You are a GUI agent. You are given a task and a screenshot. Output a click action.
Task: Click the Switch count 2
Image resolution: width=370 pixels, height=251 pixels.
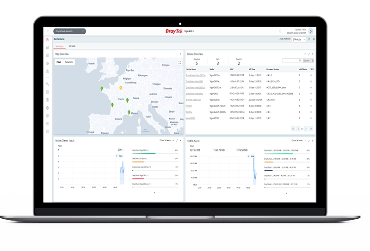click(x=239, y=63)
